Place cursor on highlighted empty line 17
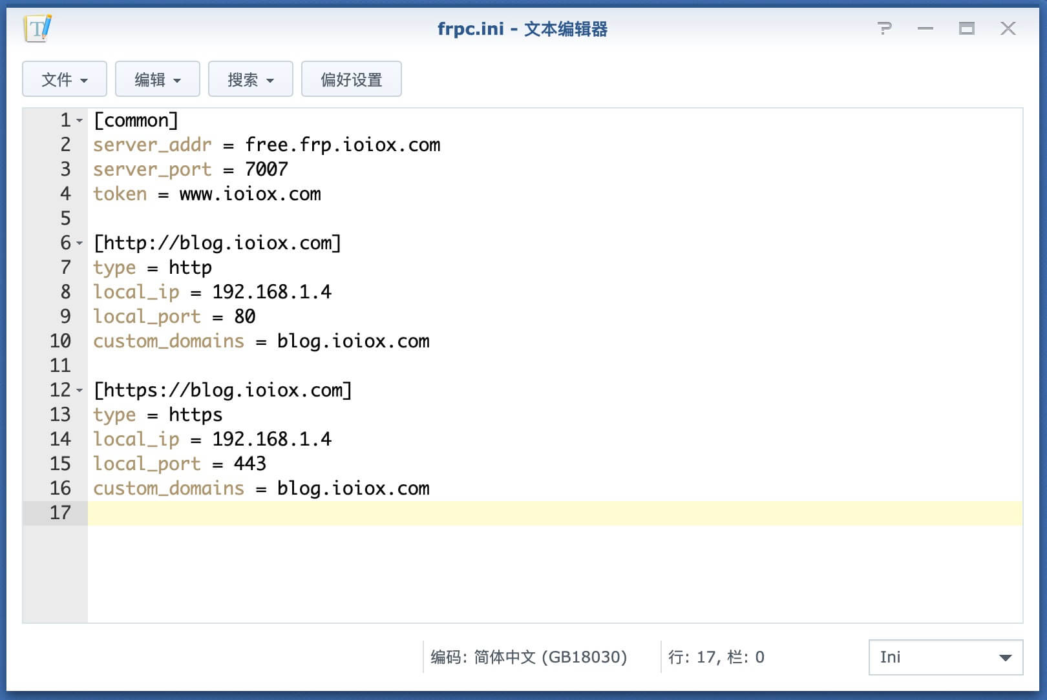The image size is (1047, 700). point(555,513)
